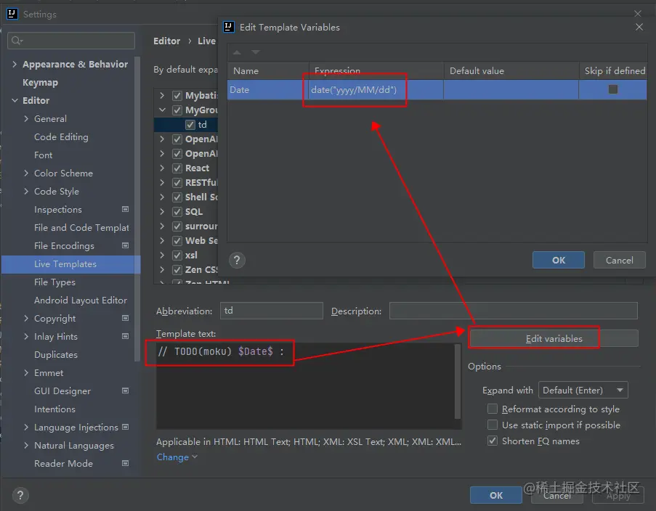Click the Abbreviation input field
This screenshot has height=511, width=656.
(x=272, y=311)
